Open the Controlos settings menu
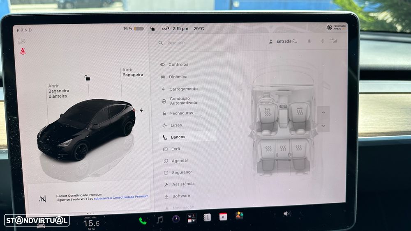This screenshot has width=411, height=231. [x=174, y=64]
